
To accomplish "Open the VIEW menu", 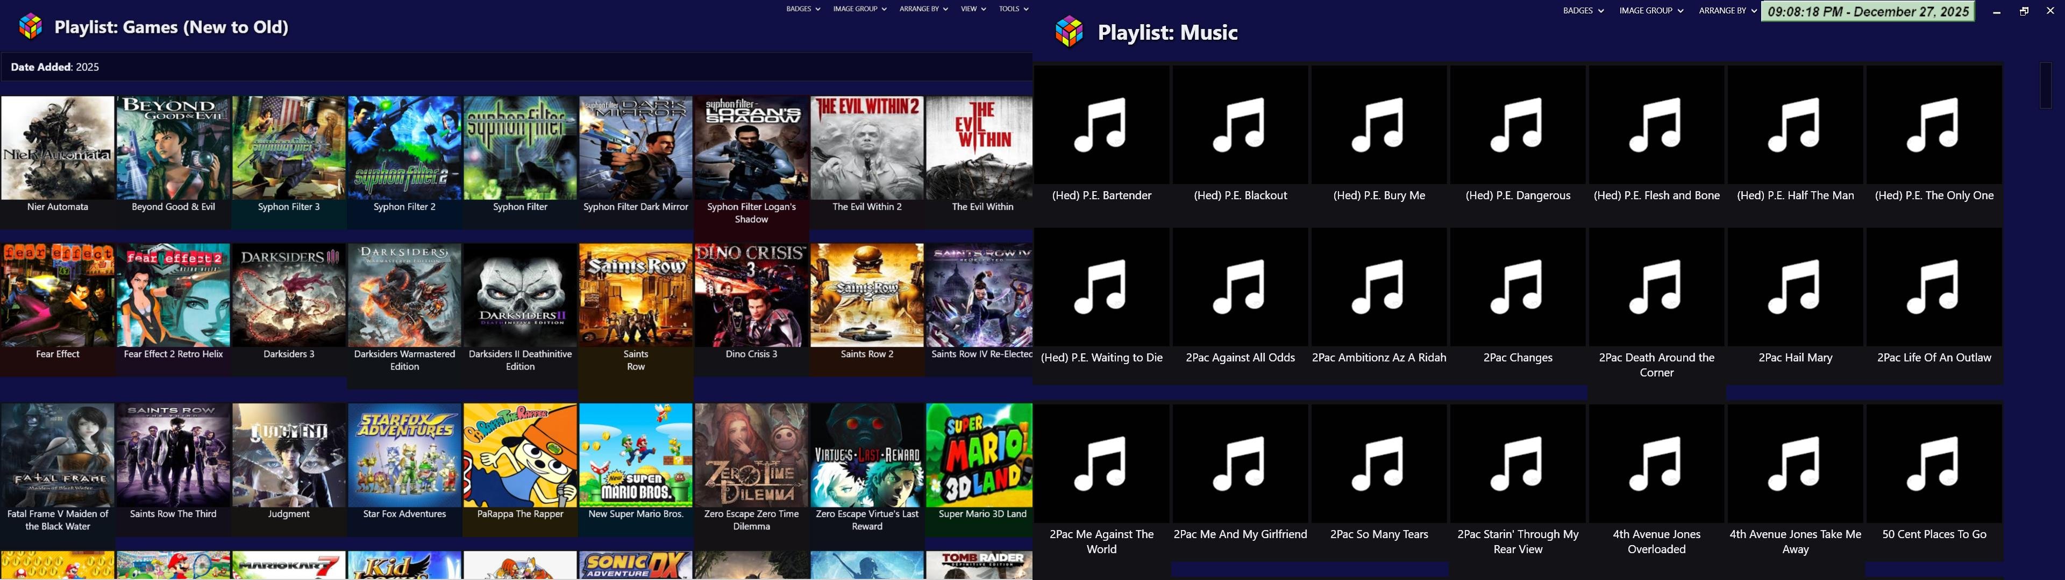I will [972, 9].
